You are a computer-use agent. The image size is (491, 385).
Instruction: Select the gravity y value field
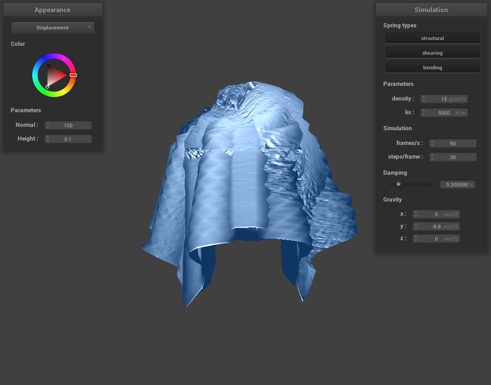click(x=436, y=226)
